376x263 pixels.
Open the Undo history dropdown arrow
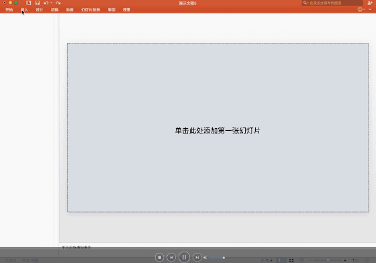(x=51, y=3)
